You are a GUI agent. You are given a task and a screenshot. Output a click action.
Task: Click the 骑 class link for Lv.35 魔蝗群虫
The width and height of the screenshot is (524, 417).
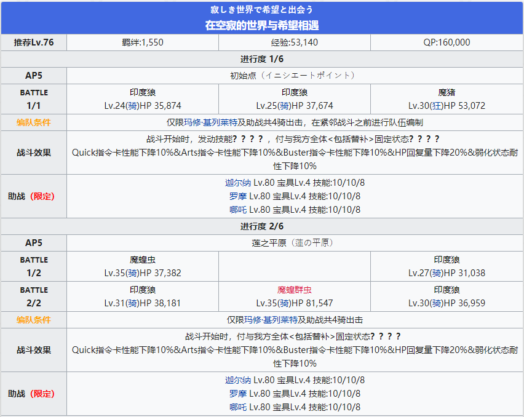(284, 303)
